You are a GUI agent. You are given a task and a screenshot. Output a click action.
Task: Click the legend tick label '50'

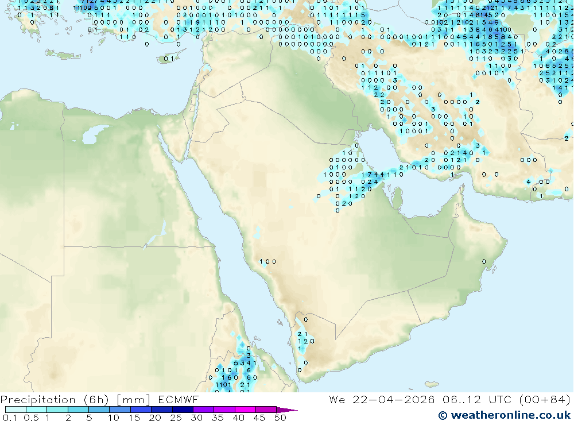[280, 418]
